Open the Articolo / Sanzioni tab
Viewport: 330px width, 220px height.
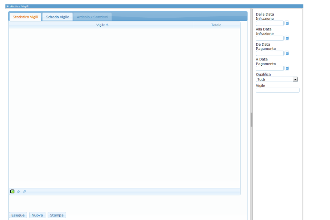pos(92,17)
